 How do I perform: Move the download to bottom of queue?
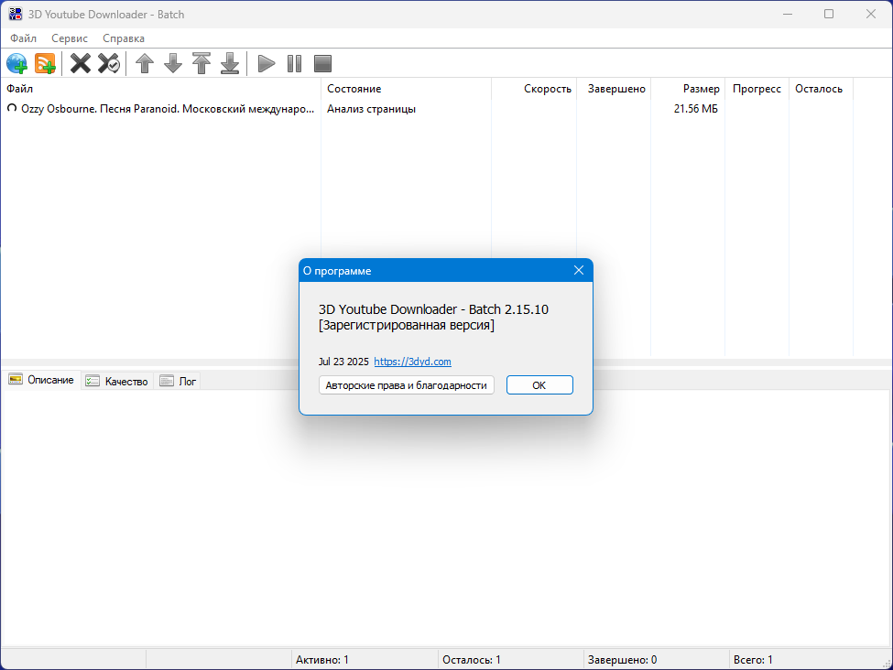pos(230,63)
